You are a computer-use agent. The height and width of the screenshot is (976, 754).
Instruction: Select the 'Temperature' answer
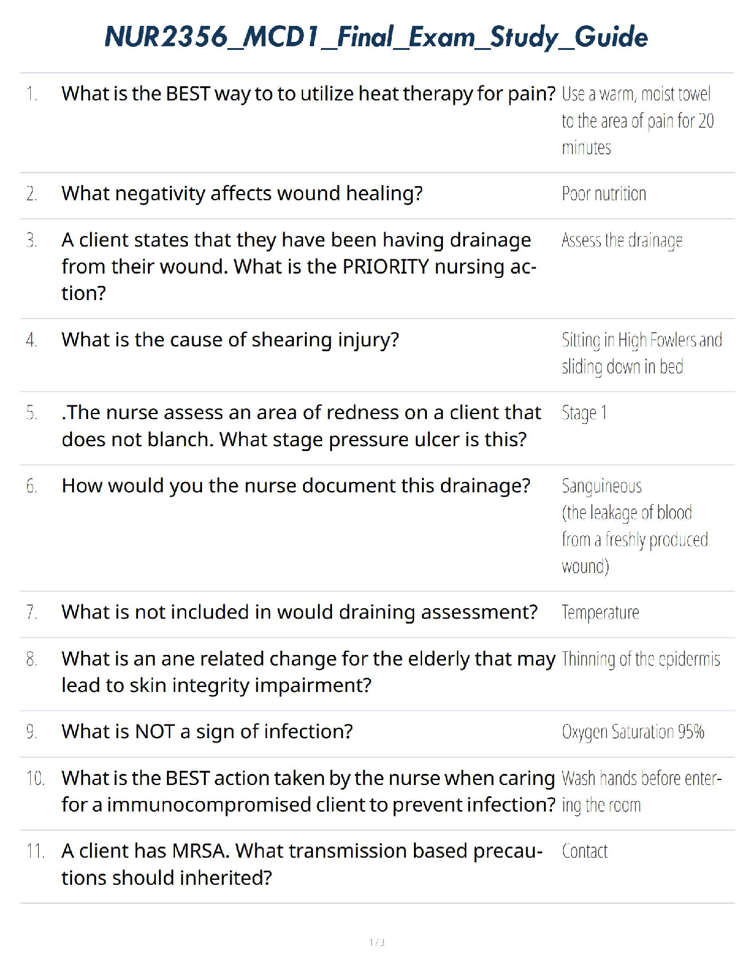click(x=600, y=612)
